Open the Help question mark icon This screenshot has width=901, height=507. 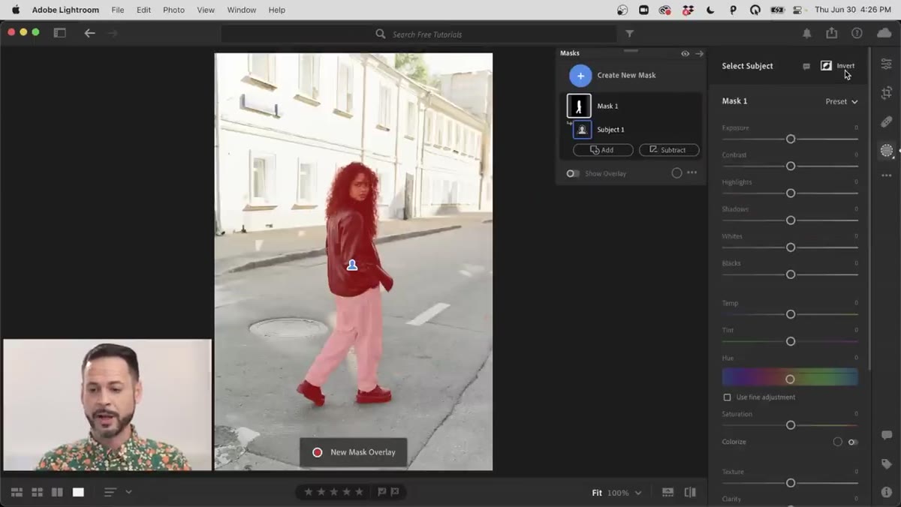(857, 33)
